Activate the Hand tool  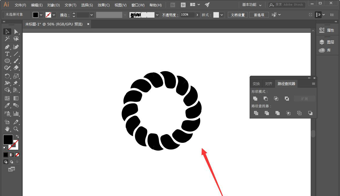click(7, 129)
